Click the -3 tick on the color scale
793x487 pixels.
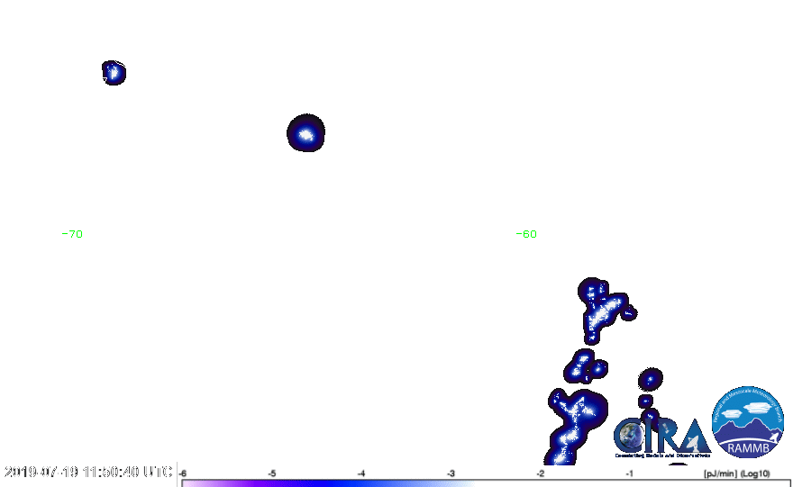click(451, 473)
